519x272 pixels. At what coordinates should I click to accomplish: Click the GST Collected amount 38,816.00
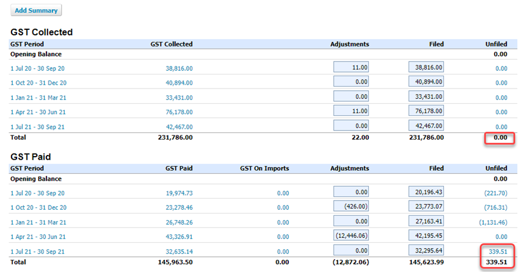[x=179, y=68]
